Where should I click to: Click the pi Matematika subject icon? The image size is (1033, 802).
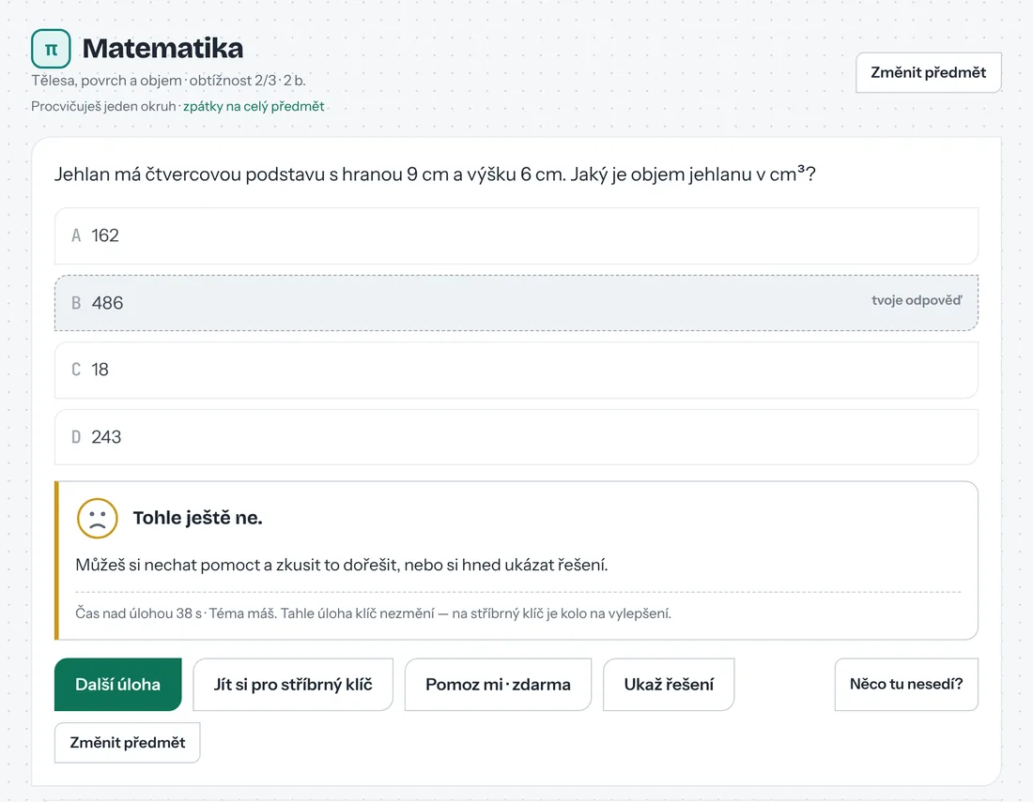pyautogui.click(x=51, y=49)
